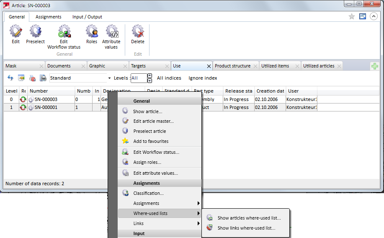Click the favourites star icon in title area
Viewport: 384px width, 238px height.
[x=352, y=16]
